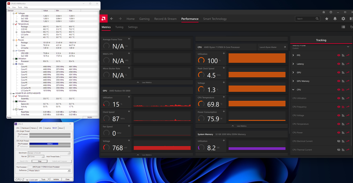Viewport: 353px width, 183px height.
Task: Click the Tools button in CPU-Z
Action: click(x=43, y=179)
